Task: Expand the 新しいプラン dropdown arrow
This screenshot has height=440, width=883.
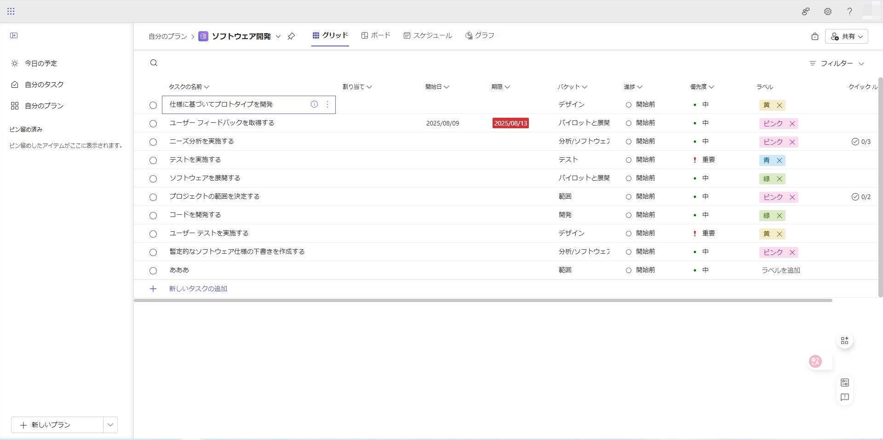Action: (x=110, y=425)
